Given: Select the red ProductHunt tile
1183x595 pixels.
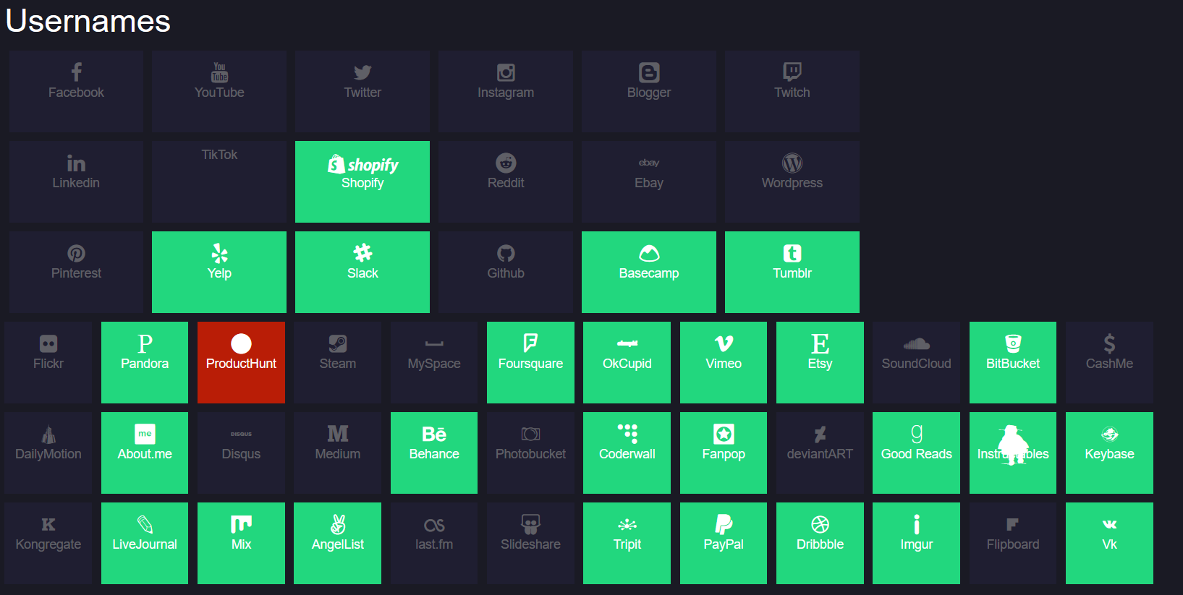Looking at the screenshot, I should coord(241,362).
